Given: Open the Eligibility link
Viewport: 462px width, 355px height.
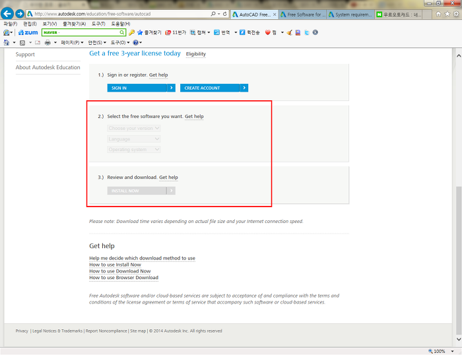Looking at the screenshot, I should pyautogui.click(x=196, y=54).
